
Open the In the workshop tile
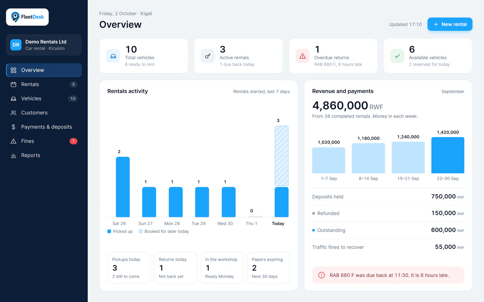coord(222,268)
